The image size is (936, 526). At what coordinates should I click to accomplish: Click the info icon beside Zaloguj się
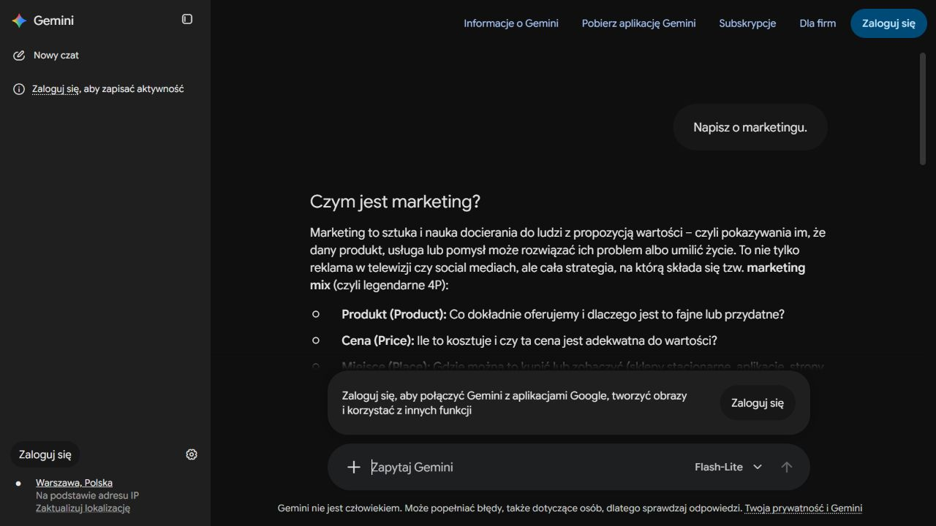point(19,89)
